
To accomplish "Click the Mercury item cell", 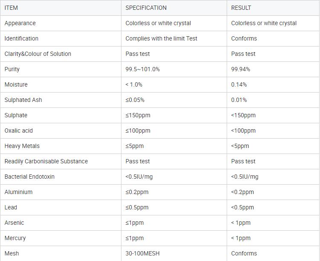I will [x=61, y=238].
